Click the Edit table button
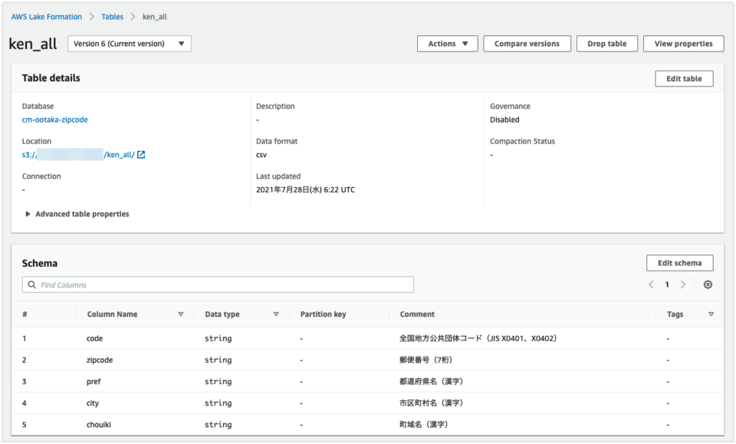736x444 pixels. point(683,78)
